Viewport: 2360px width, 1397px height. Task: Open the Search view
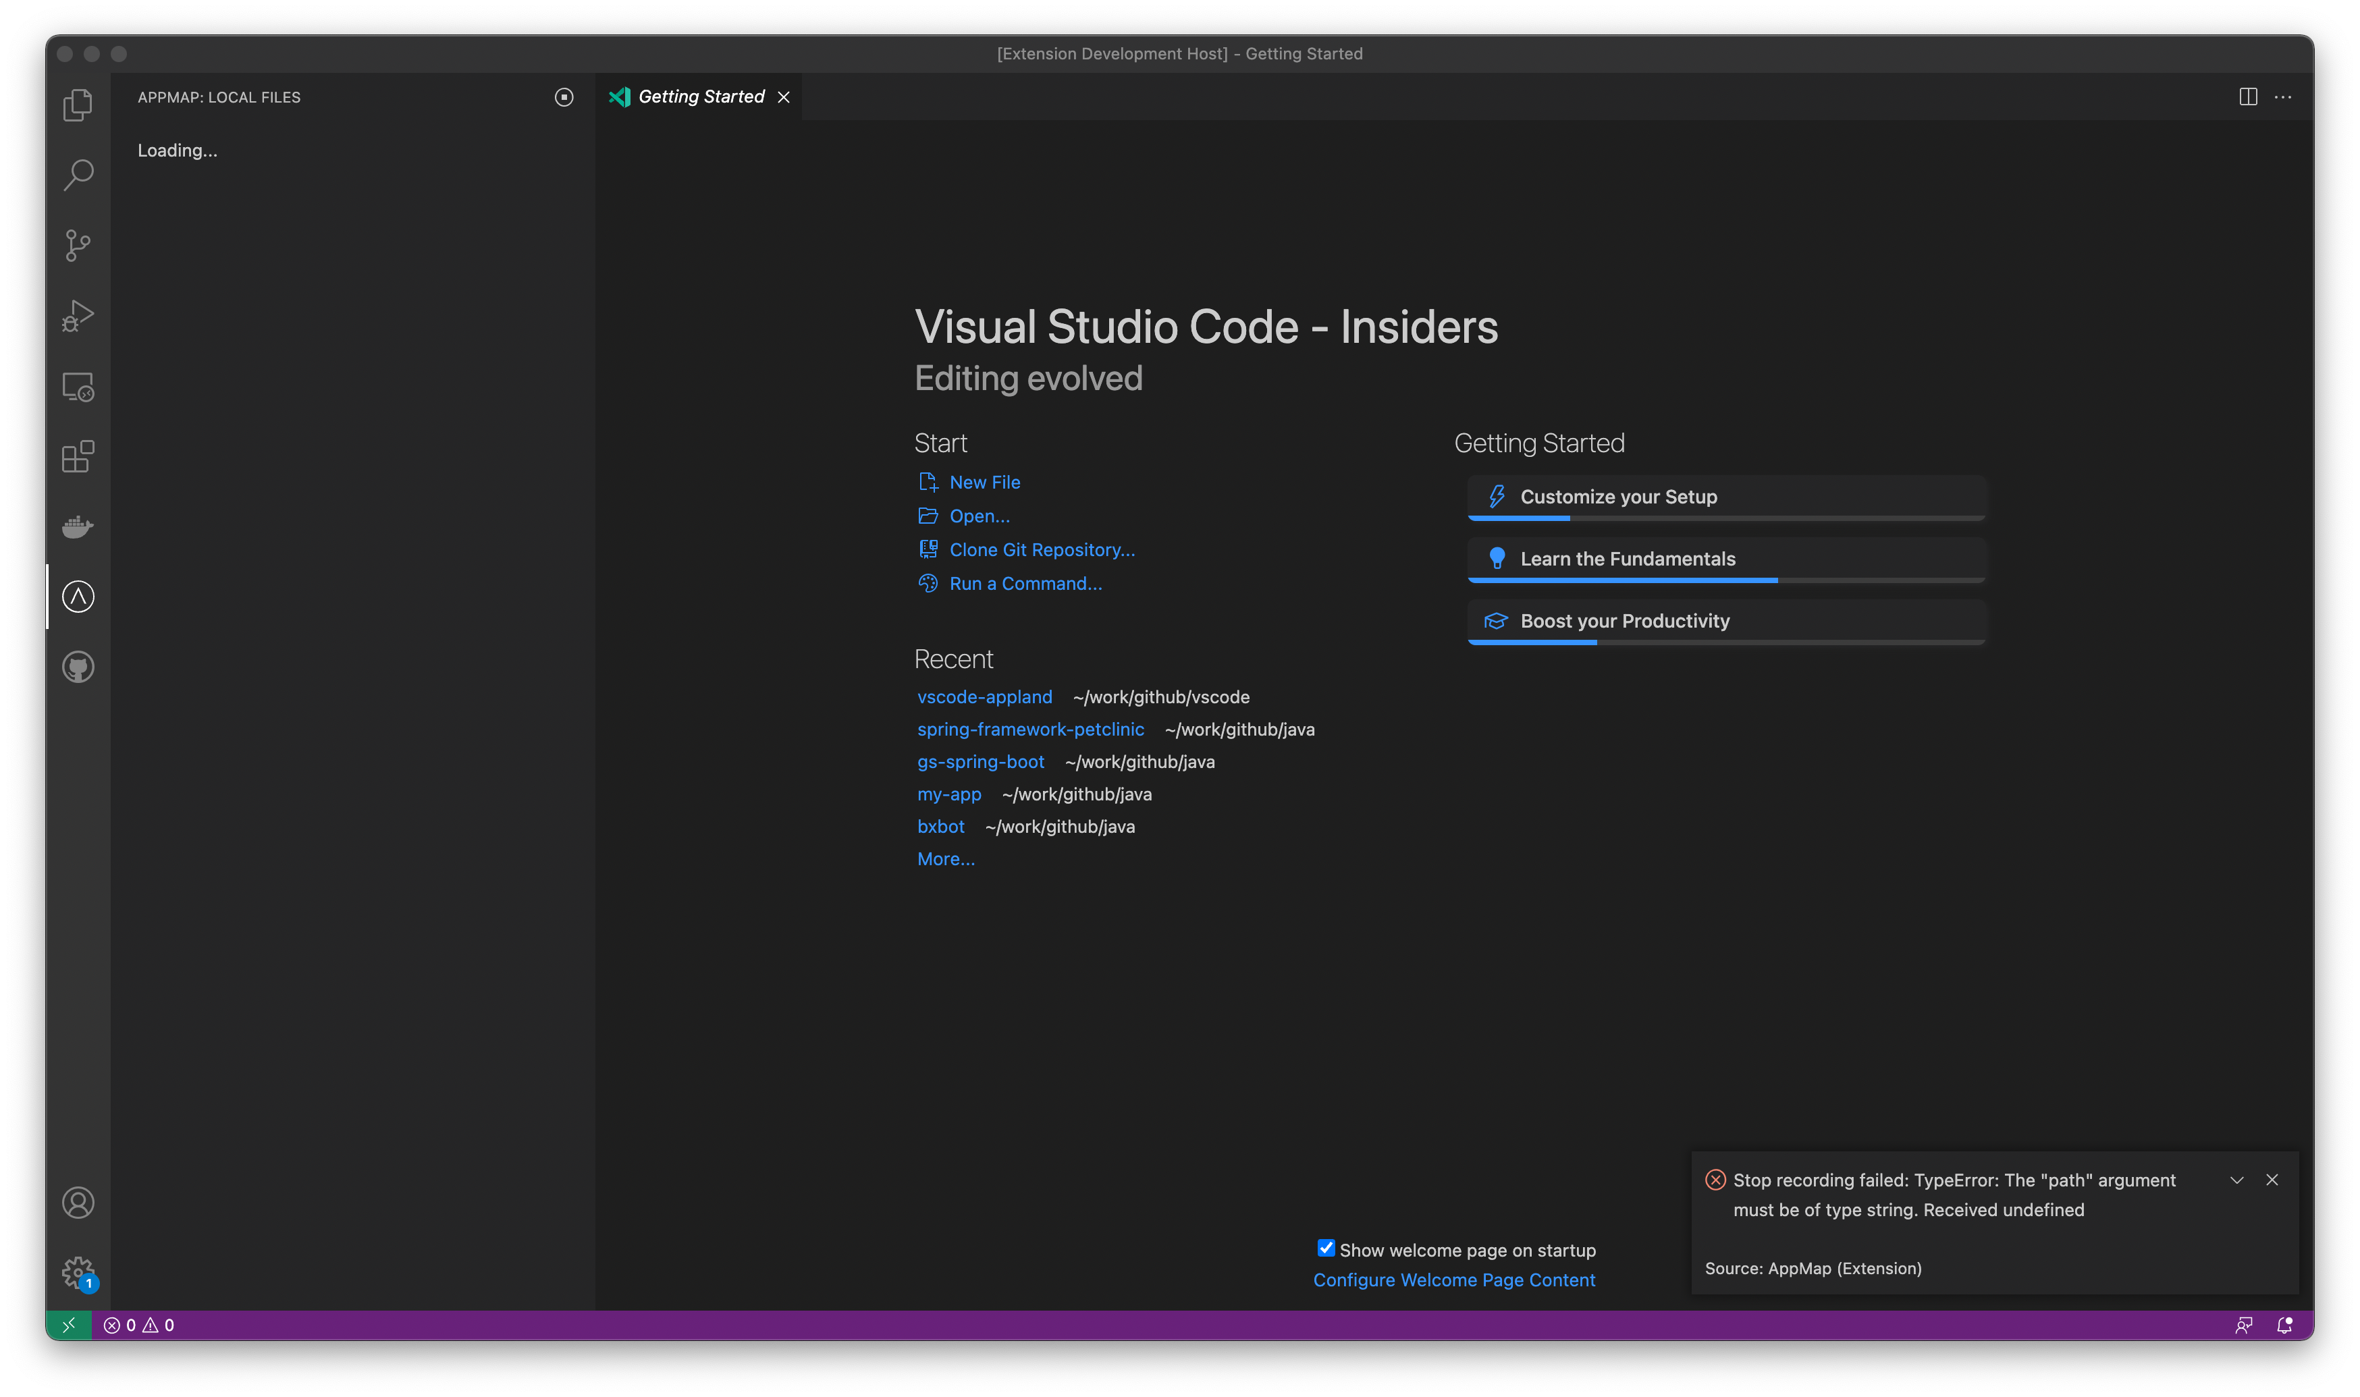coord(78,174)
